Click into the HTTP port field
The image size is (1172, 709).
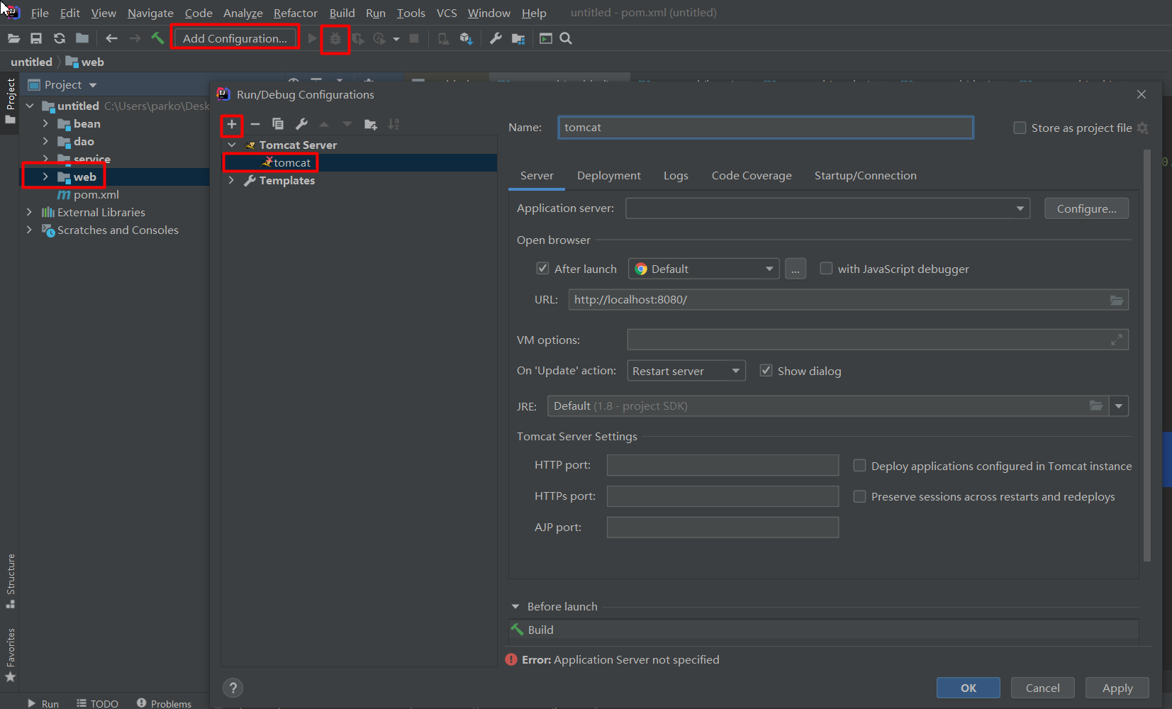722,465
